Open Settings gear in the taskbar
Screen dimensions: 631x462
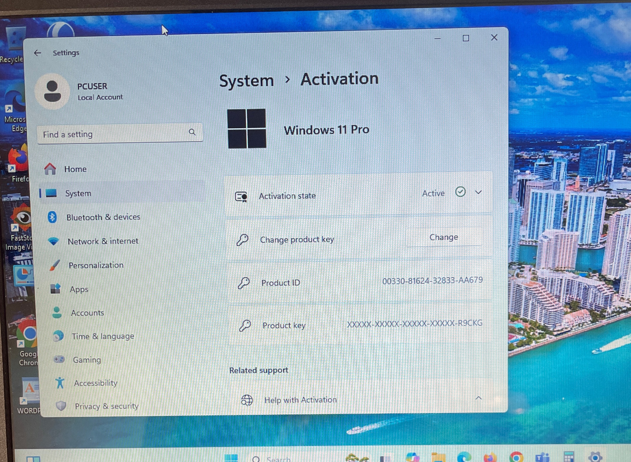[x=595, y=457]
